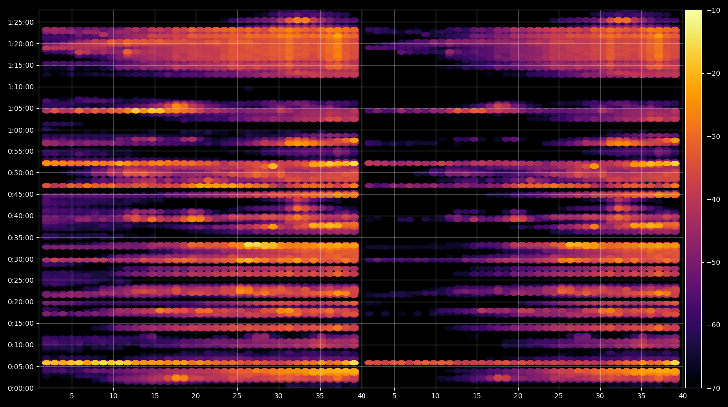This screenshot has height=407, width=728.
Task: Pick the 1:00:00 tick label
Action: click(21, 130)
